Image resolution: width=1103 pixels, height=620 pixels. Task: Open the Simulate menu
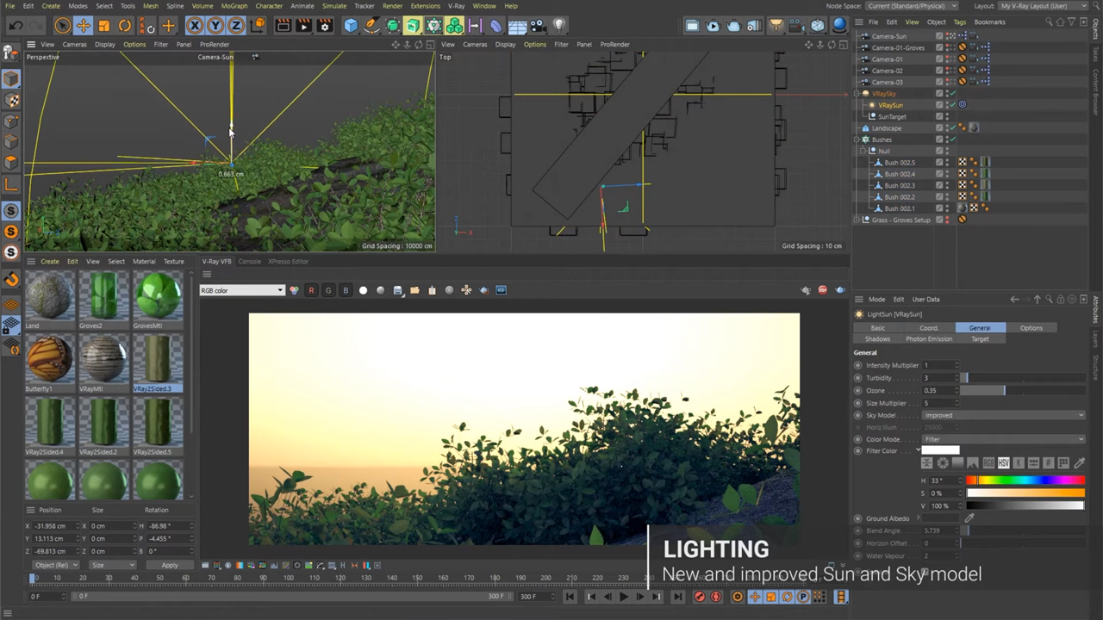[x=334, y=6]
